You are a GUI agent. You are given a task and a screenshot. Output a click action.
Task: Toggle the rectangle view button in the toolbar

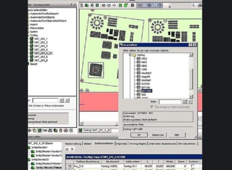pos(139,6)
